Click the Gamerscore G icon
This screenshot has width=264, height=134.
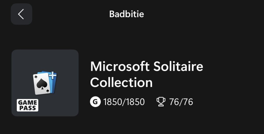point(95,102)
